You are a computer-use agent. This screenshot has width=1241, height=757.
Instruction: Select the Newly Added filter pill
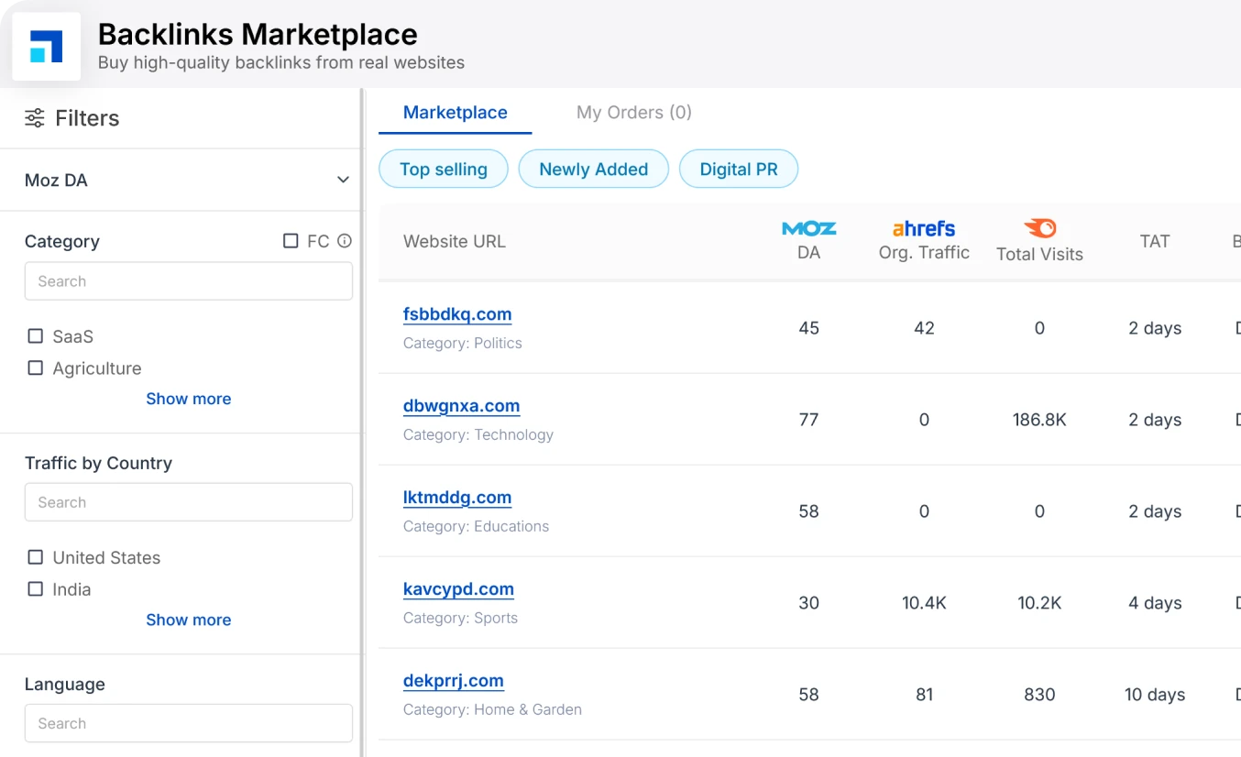594,169
